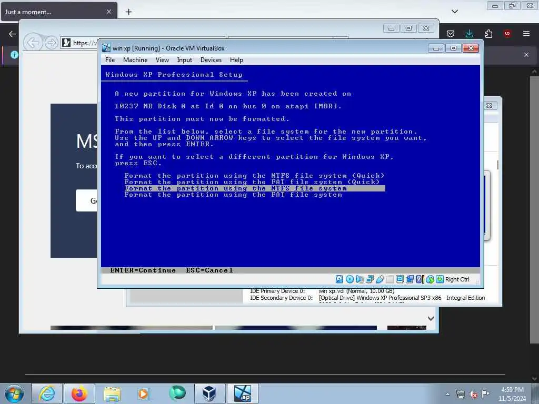539x404 pixels.
Task: Click 'win xp.vdi (Normal, 10.00 GB)' entry
Action: tap(356, 291)
